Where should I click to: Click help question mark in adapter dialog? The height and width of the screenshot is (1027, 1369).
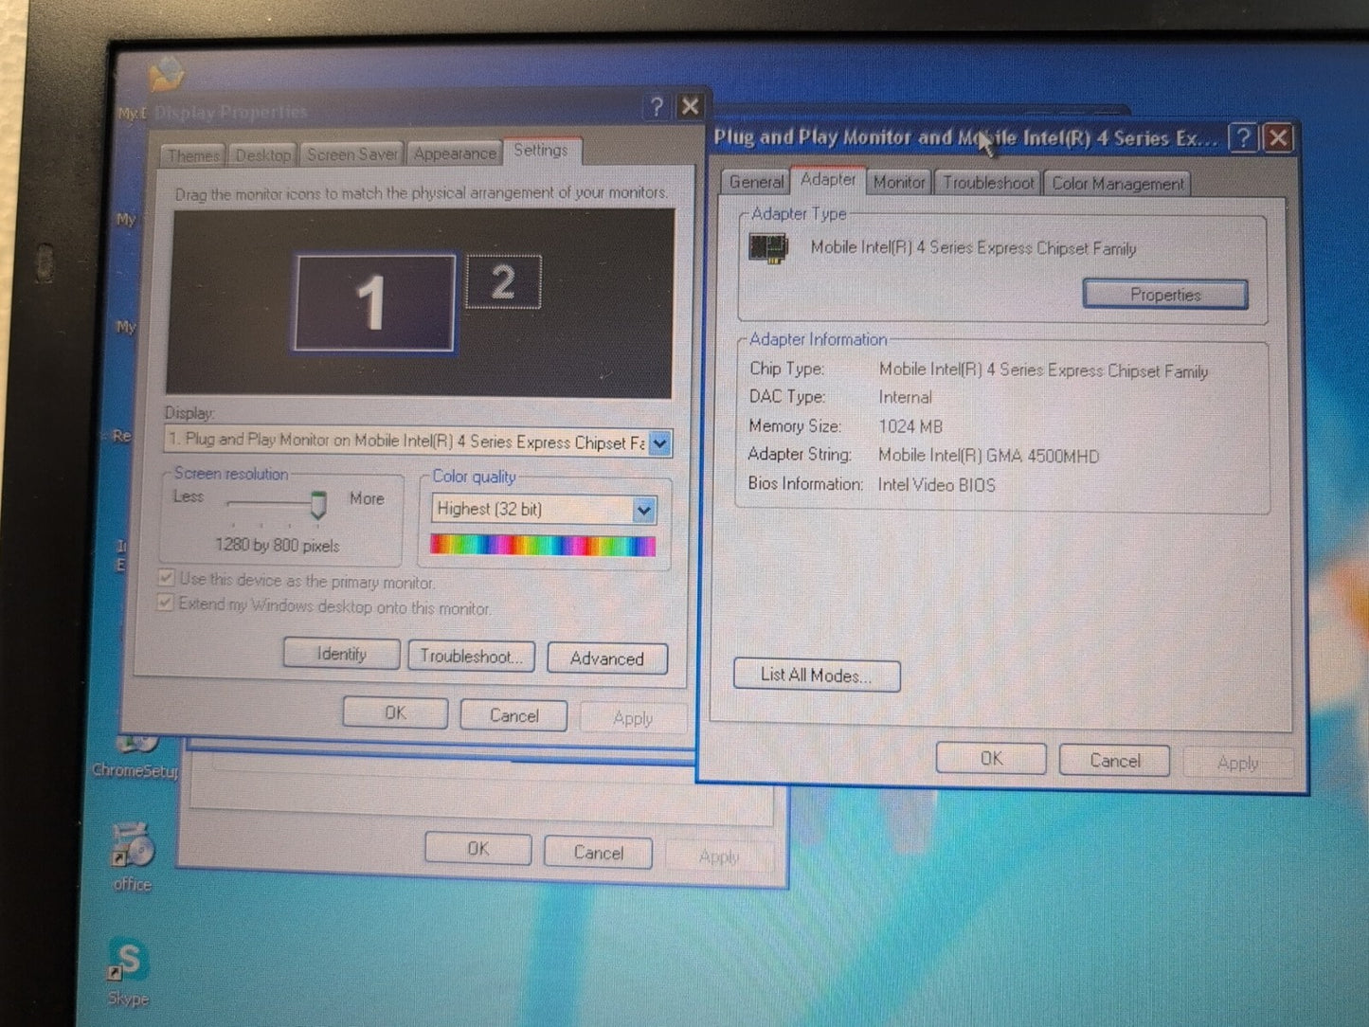point(1243,138)
